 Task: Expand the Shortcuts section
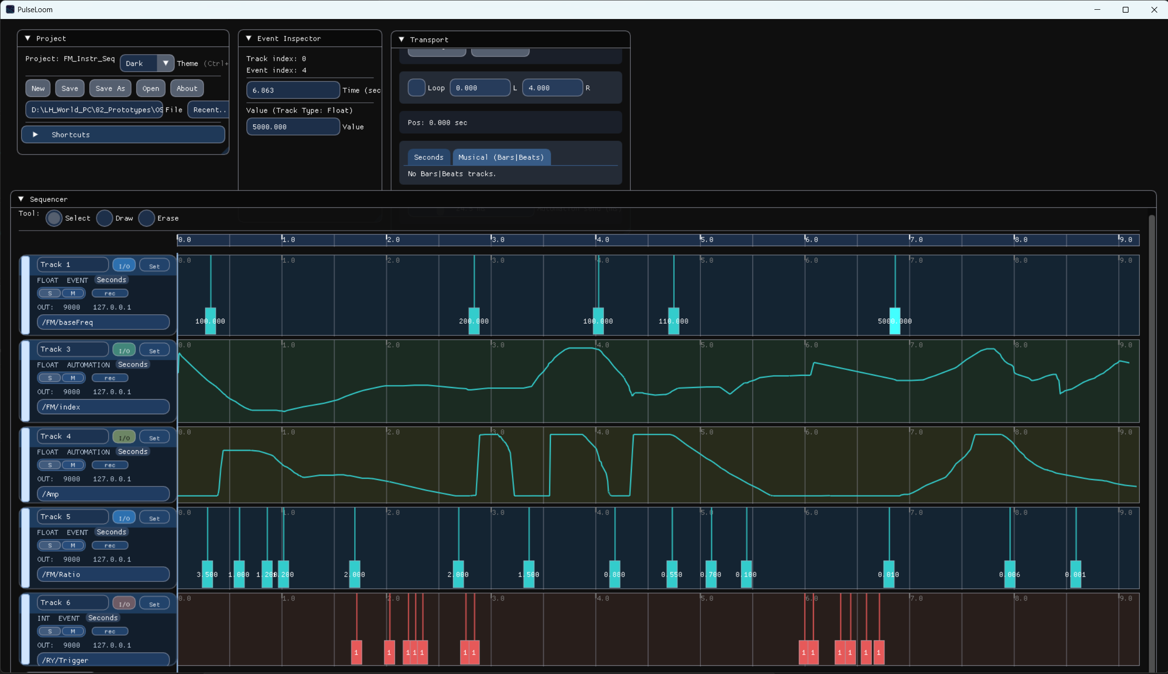[x=123, y=135]
